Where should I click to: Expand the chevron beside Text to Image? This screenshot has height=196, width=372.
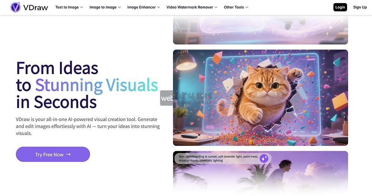click(x=81, y=7)
